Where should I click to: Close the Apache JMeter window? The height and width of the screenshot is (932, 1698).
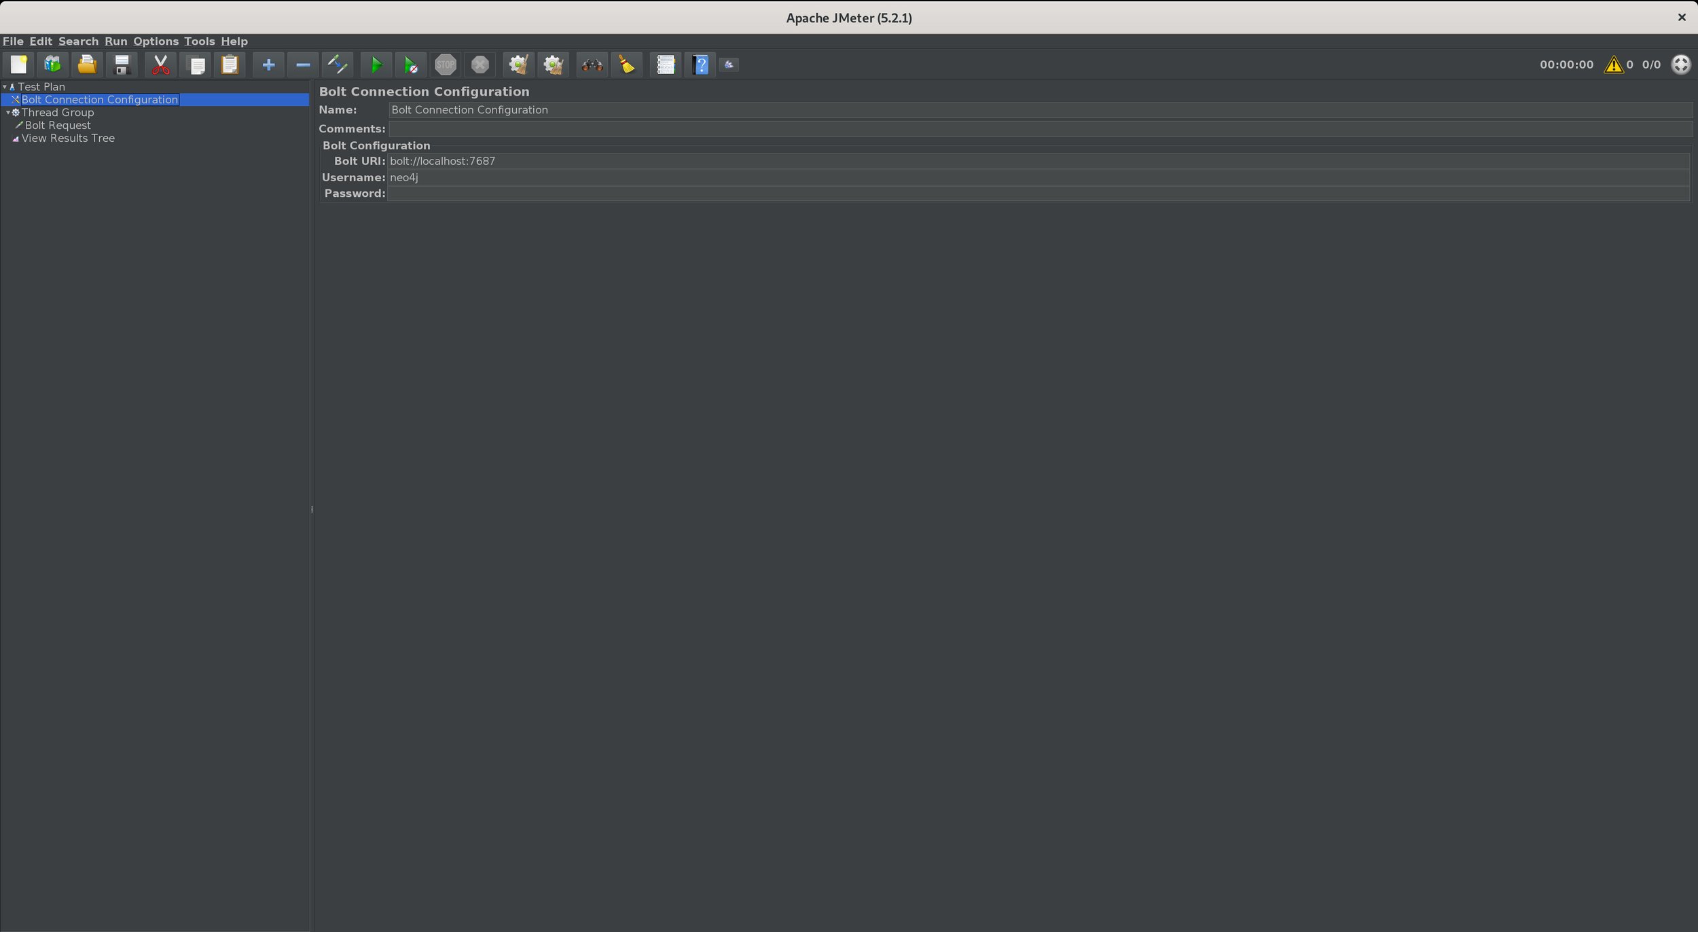tap(1682, 18)
